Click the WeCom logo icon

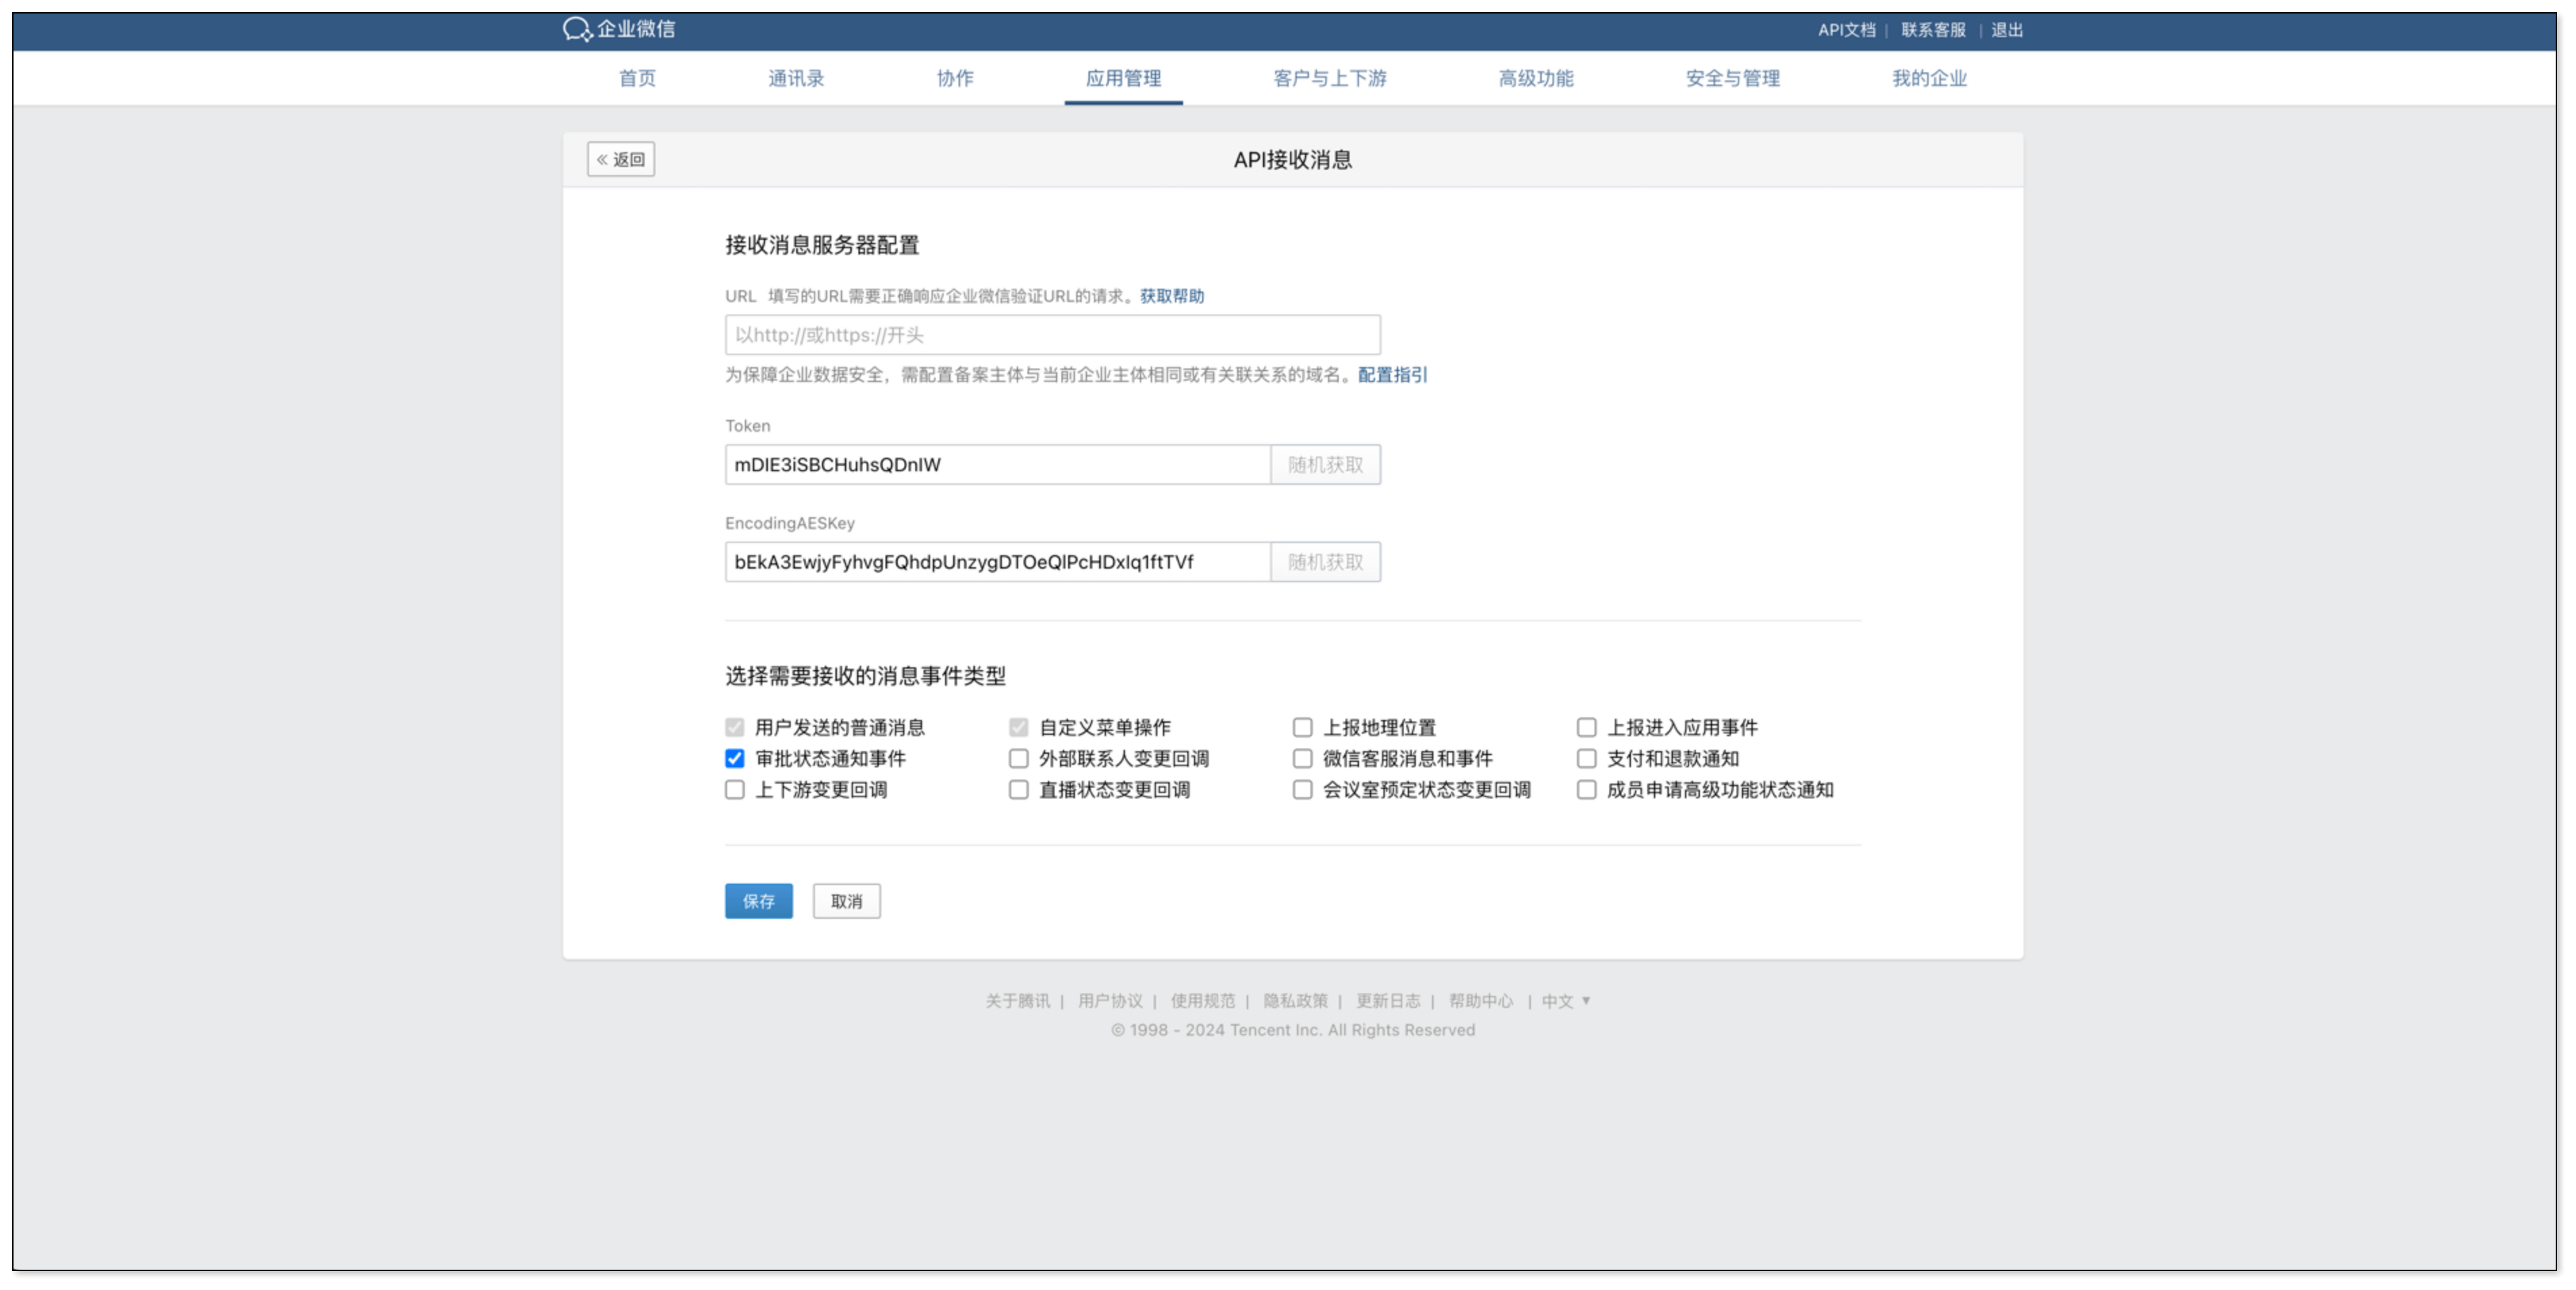click(577, 29)
